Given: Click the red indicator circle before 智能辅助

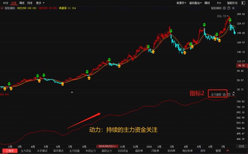Looking at the screenshot, I should [x=2, y=8].
